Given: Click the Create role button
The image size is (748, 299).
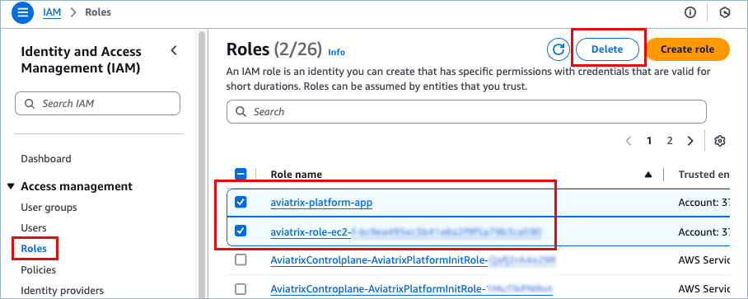Looking at the screenshot, I should click(x=687, y=49).
